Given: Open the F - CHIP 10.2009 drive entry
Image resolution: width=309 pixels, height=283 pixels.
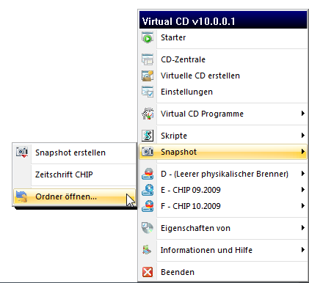Looking at the screenshot, I should click(223, 206).
